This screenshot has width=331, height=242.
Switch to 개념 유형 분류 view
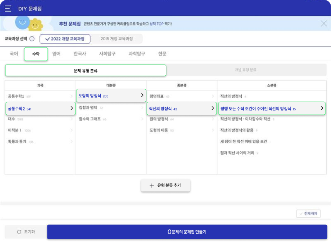click(x=246, y=70)
